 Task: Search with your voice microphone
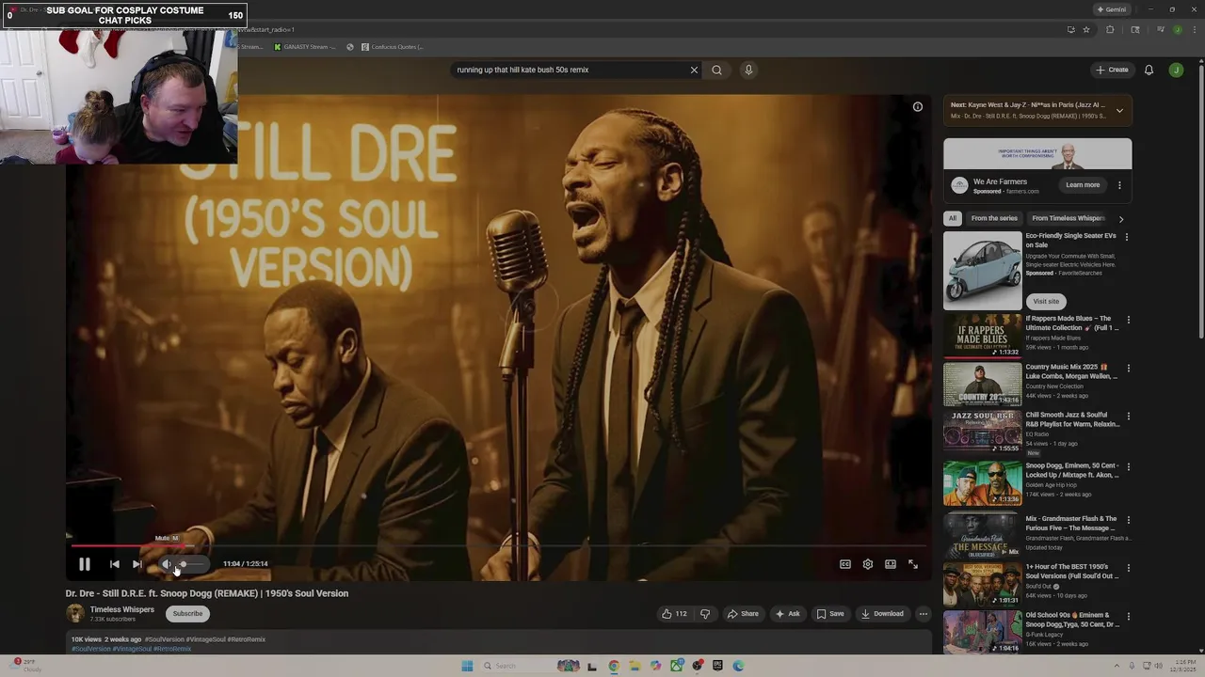click(x=748, y=70)
